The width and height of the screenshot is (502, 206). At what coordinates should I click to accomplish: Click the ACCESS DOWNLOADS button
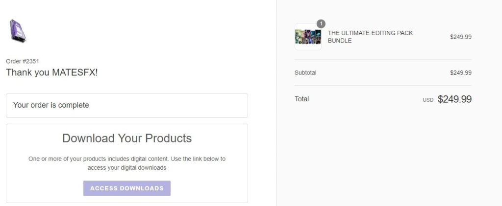127,188
